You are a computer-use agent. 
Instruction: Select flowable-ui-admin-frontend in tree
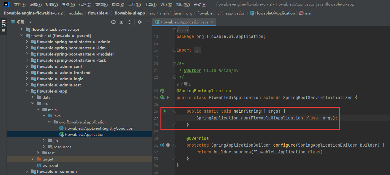(x=64, y=73)
